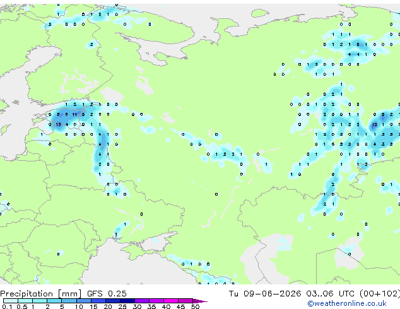Pick the 10–15 mm legend color box
The image size is (400, 309).
click(83, 301)
